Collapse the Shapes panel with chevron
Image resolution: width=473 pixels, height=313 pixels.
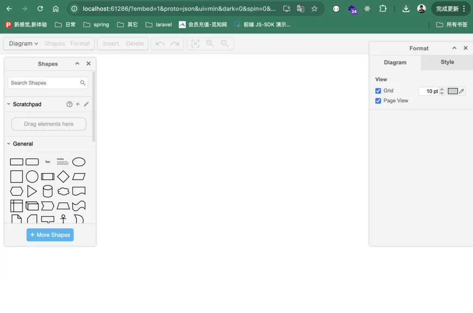(x=77, y=63)
